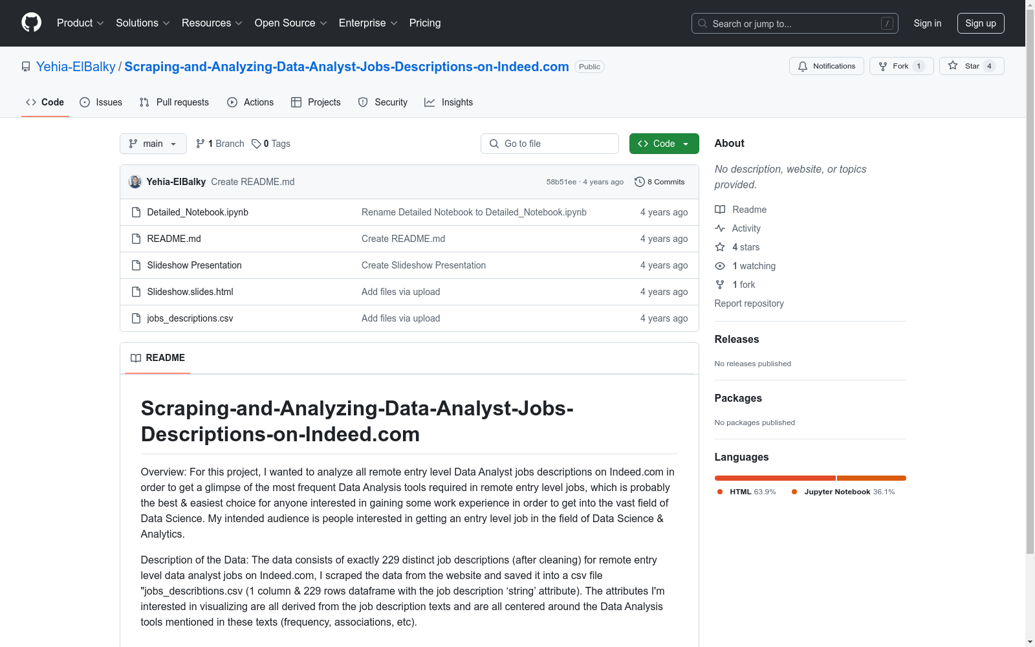Image resolution: width=1035 pixels, height=647 pixels.
Task: Click the Sign in link
Action: point(927,23)
